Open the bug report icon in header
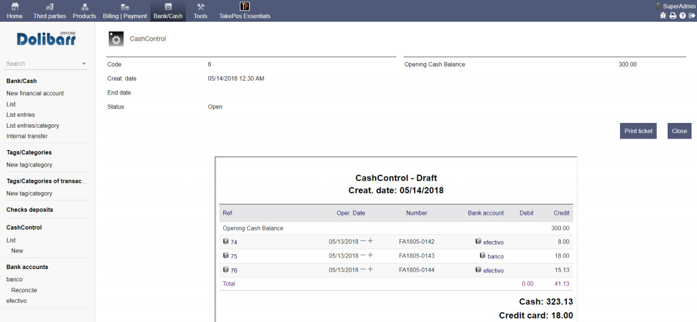697x322 pixels. (x=663, y=16)
